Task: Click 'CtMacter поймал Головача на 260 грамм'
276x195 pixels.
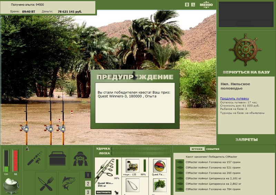Action: click(213, 173)
